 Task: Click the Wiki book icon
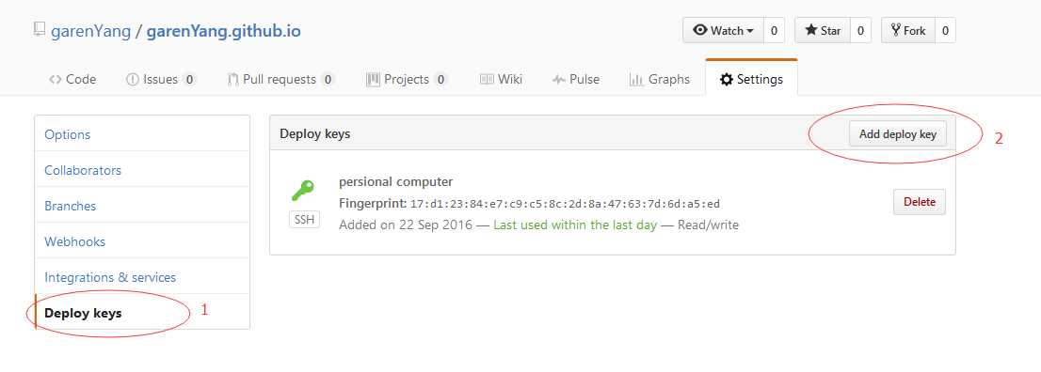[487, 80]
